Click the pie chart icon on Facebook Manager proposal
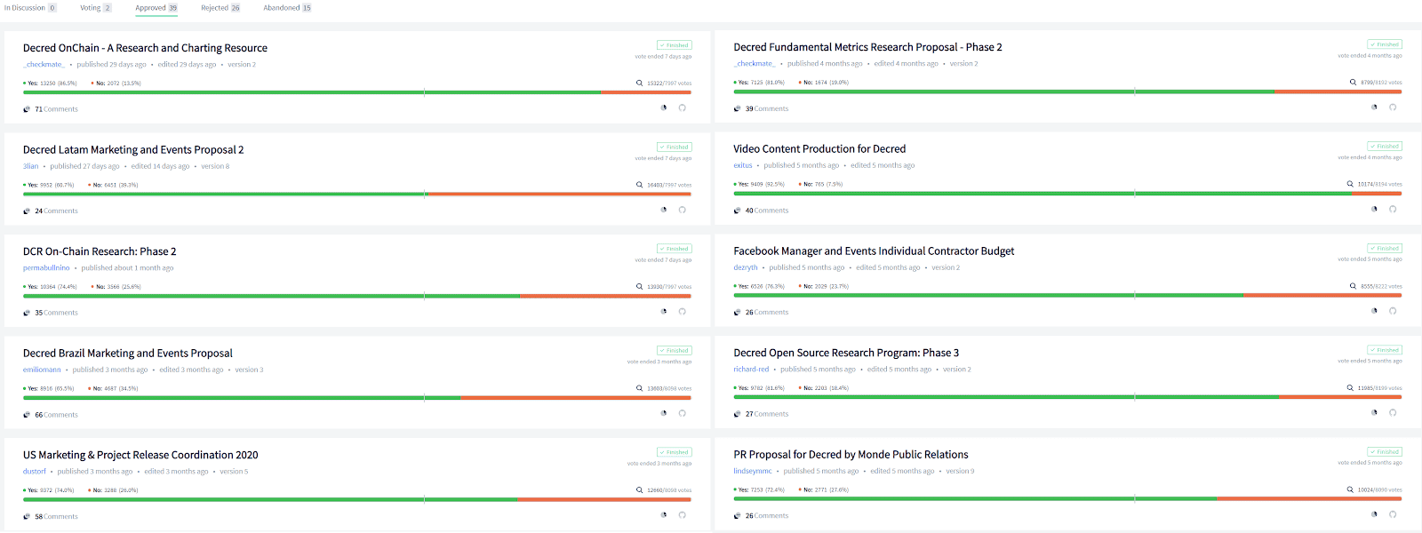This screenshot has width=1422, height=533. tap(1374, 312)
